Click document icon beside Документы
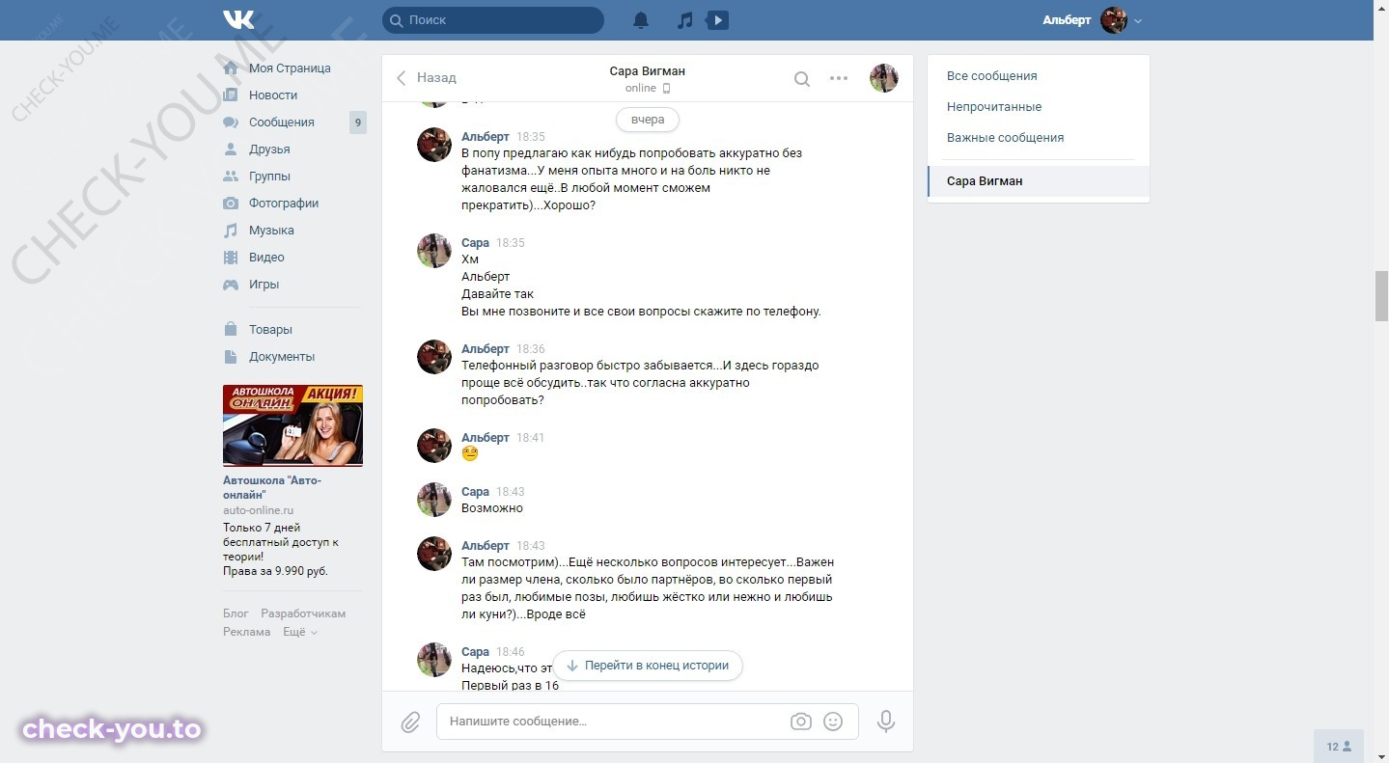This screenshot has width=1389, height=763. pyautogui.click(x=231, y=357)
